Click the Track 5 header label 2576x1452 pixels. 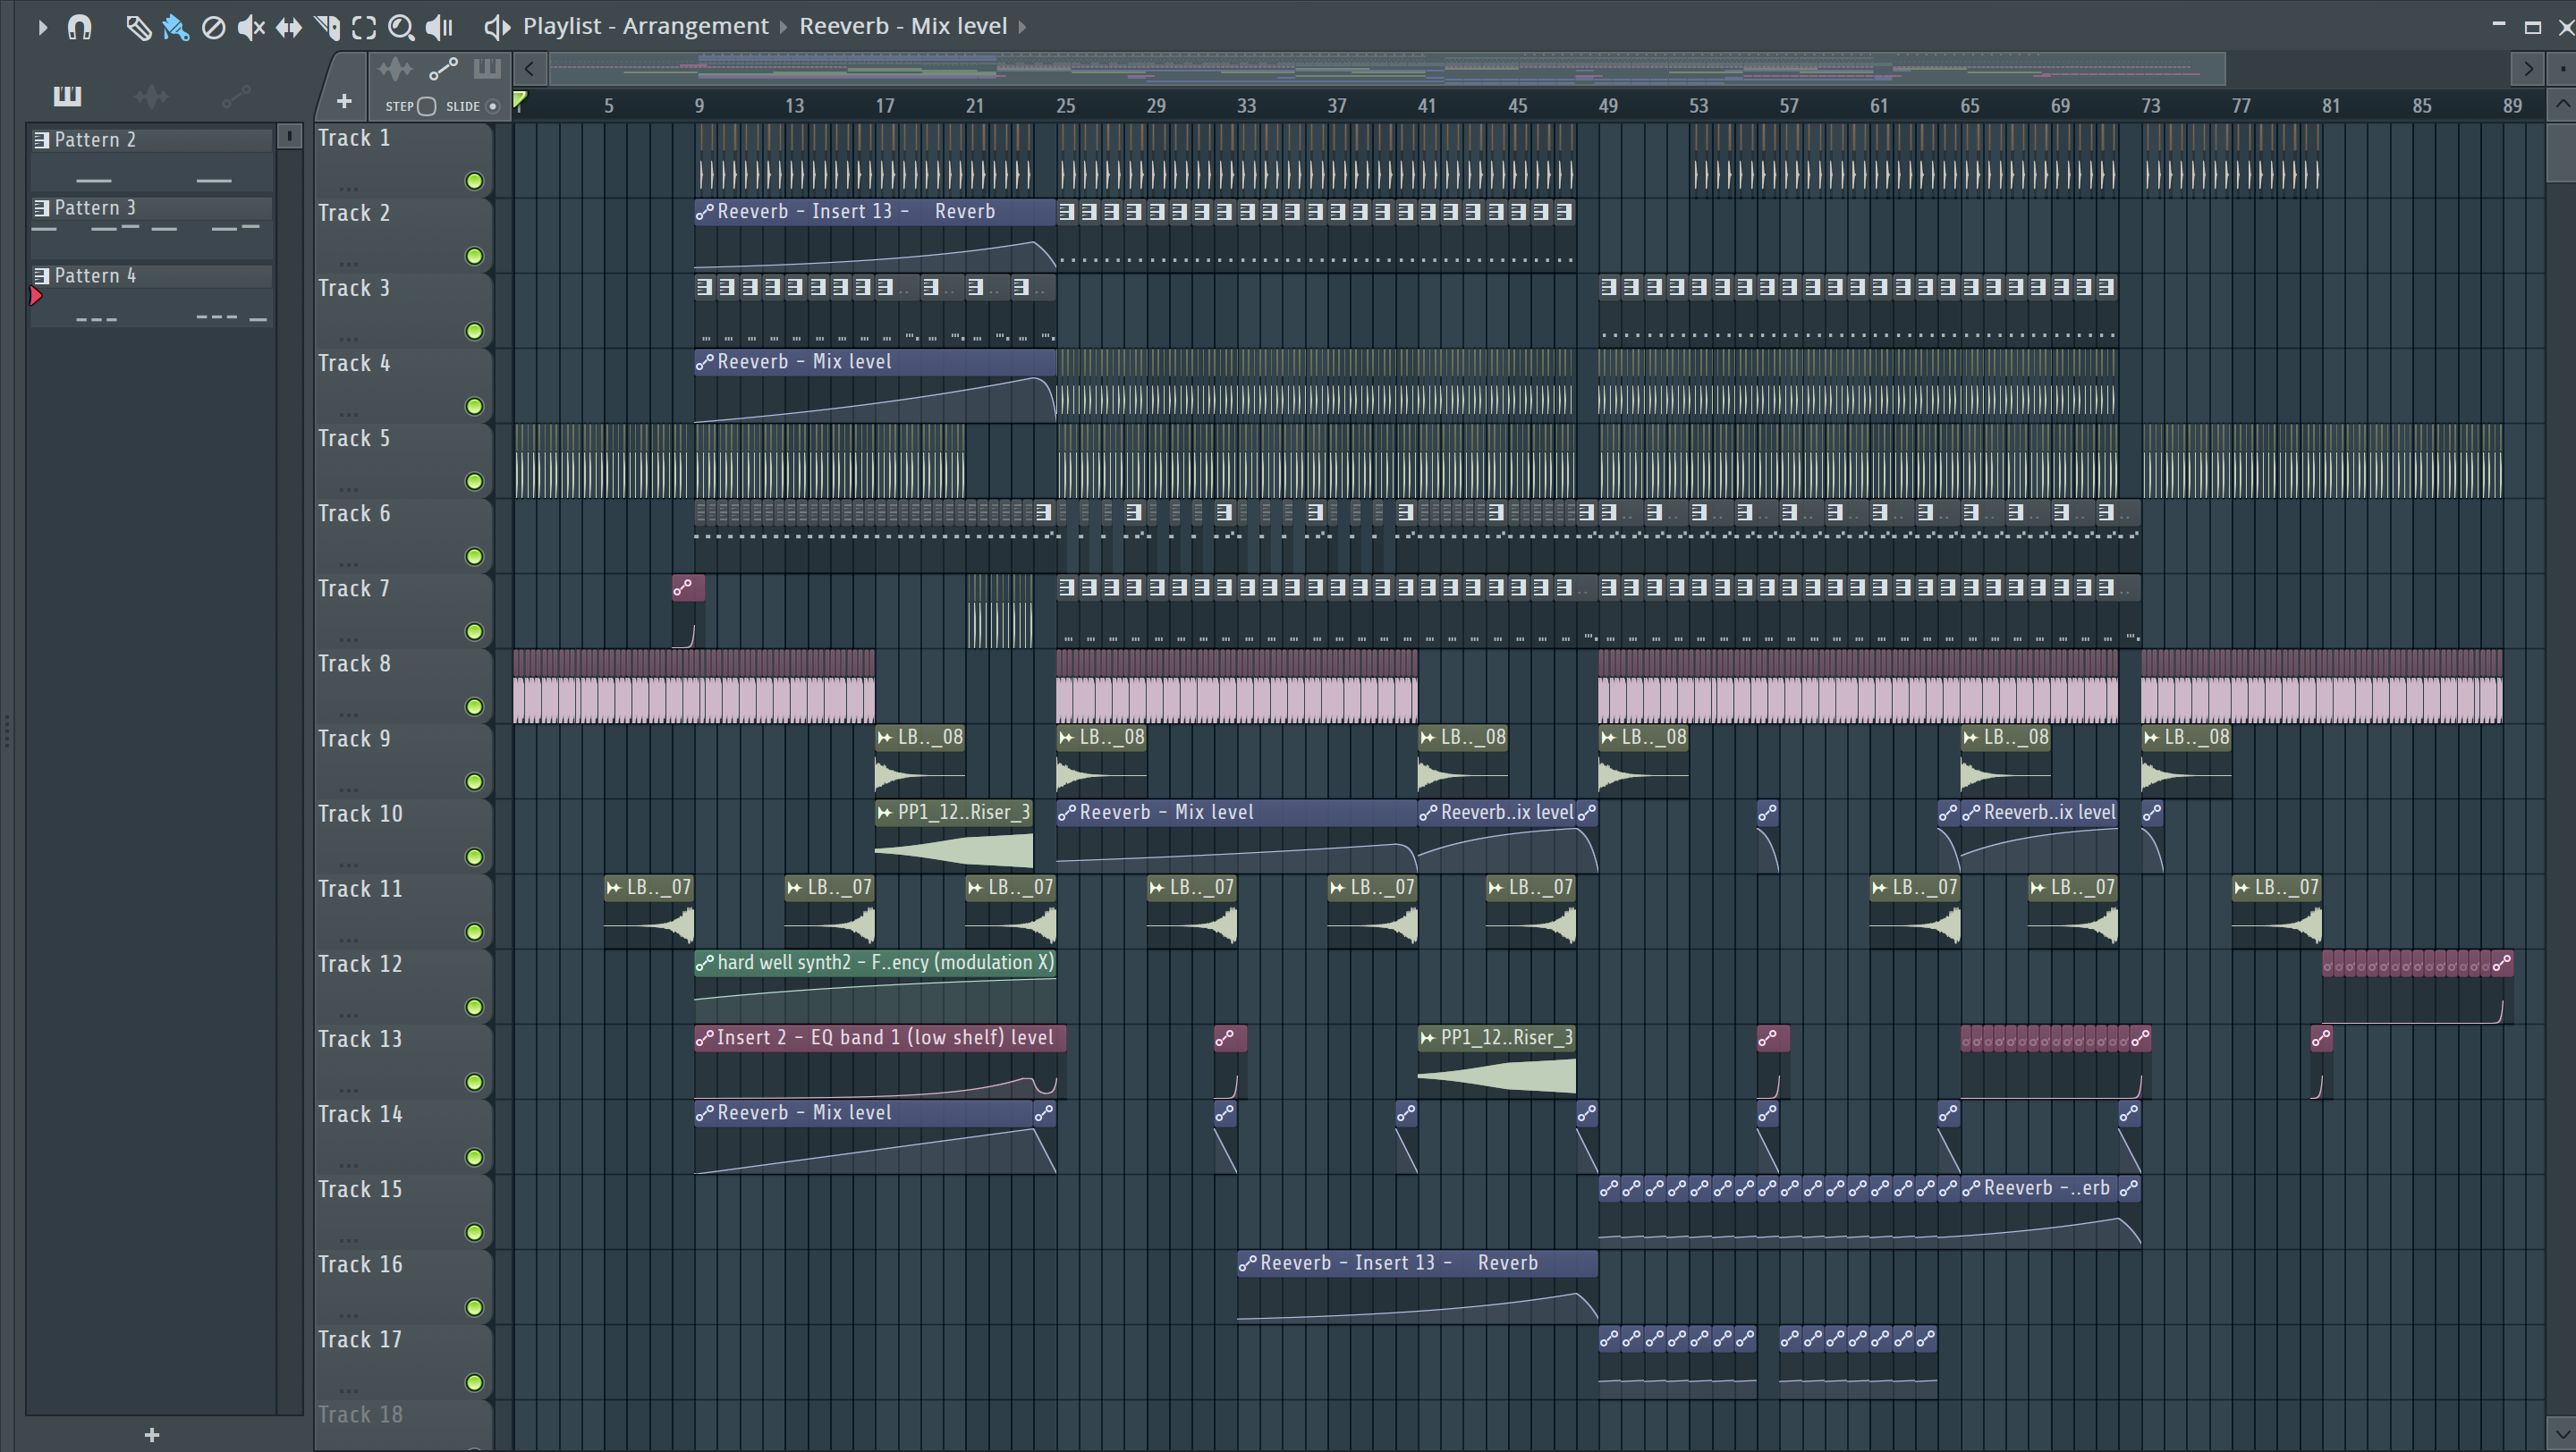[x=354, y=438]
